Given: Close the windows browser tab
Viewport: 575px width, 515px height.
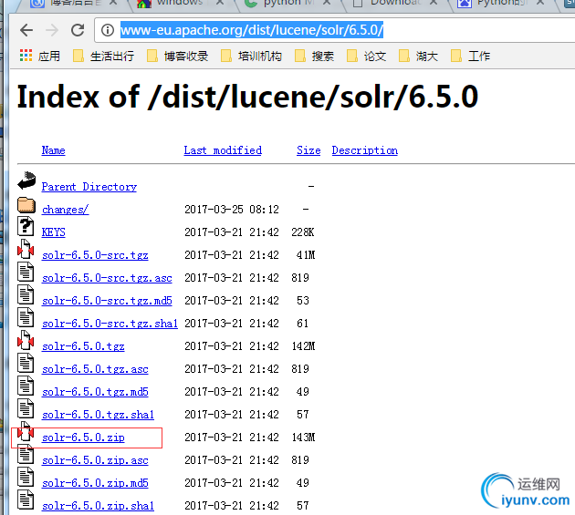Looking at the screenshot, I should coord(220,3).
